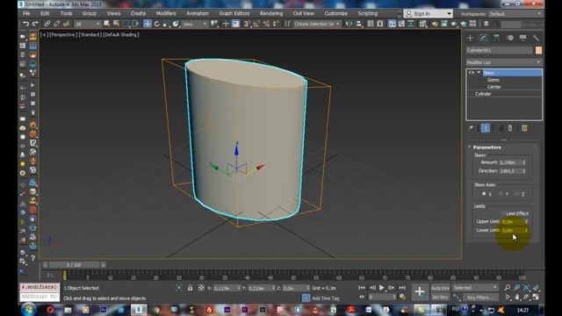Click the Select by Name icon
Image resolution: width=562 pixels, height=316 pixels.
[116, 24]
